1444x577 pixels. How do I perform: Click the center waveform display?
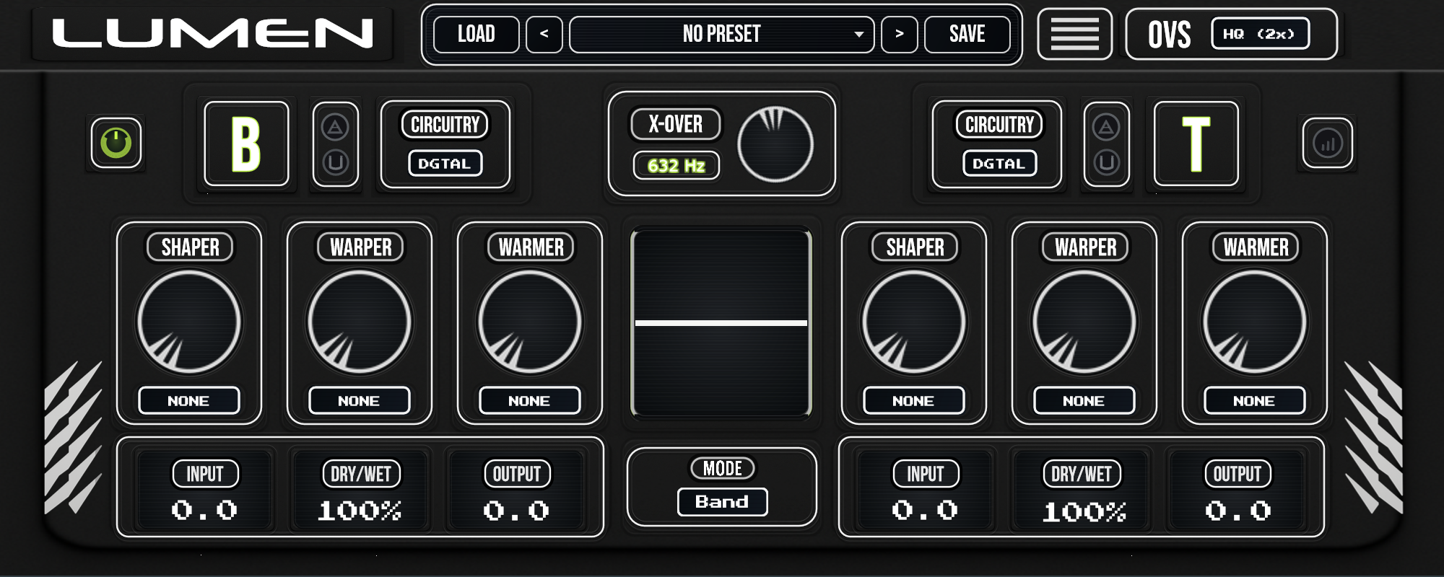(721, 323)
